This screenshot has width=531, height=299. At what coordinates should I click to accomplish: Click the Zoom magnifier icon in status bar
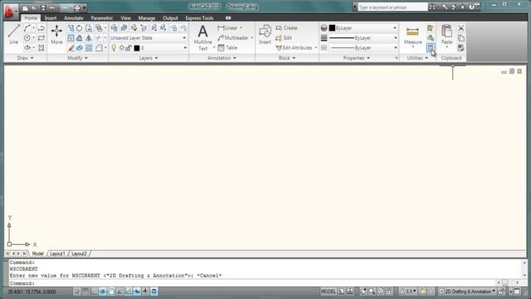[x=372, y=292]
